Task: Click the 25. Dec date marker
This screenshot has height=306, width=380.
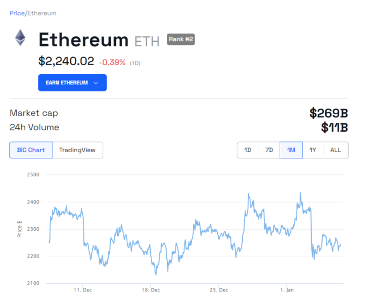Action: [x=219, y=290]
